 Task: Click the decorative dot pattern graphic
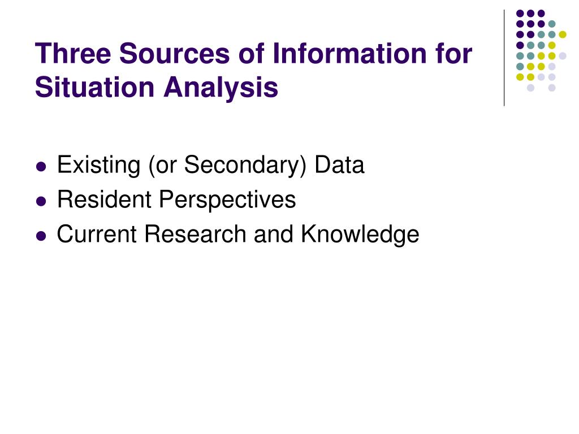click(541, 50)
